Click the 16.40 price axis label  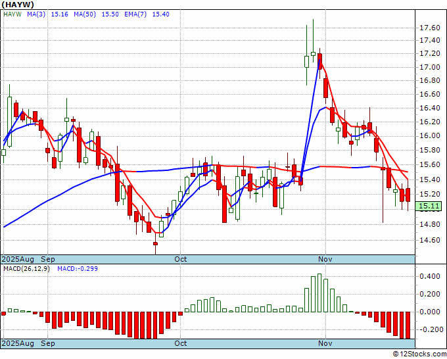point(430,108)
